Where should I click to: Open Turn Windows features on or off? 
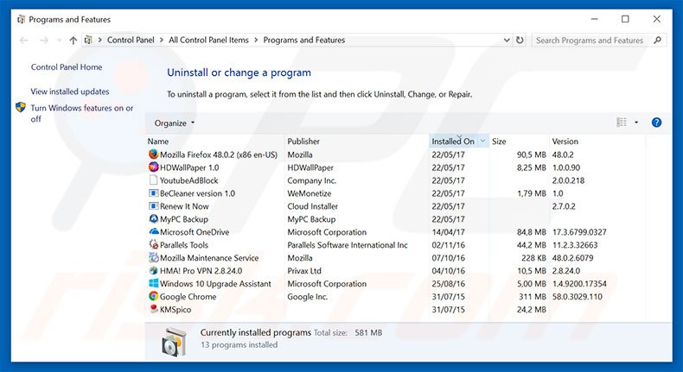pyautogui.click(x=81, y=113)
